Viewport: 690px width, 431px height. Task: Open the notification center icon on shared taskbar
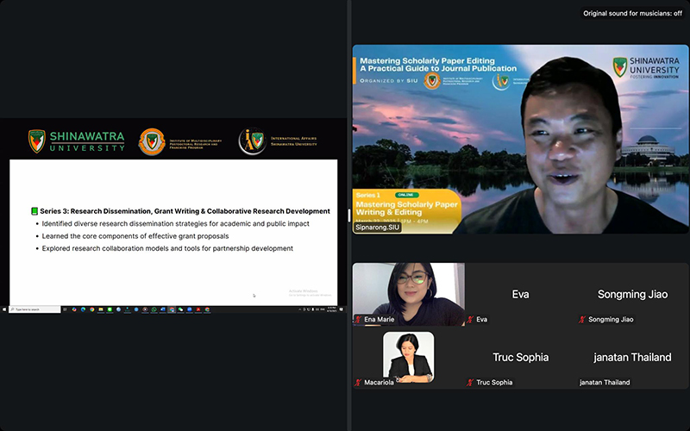tap(342, 309)
